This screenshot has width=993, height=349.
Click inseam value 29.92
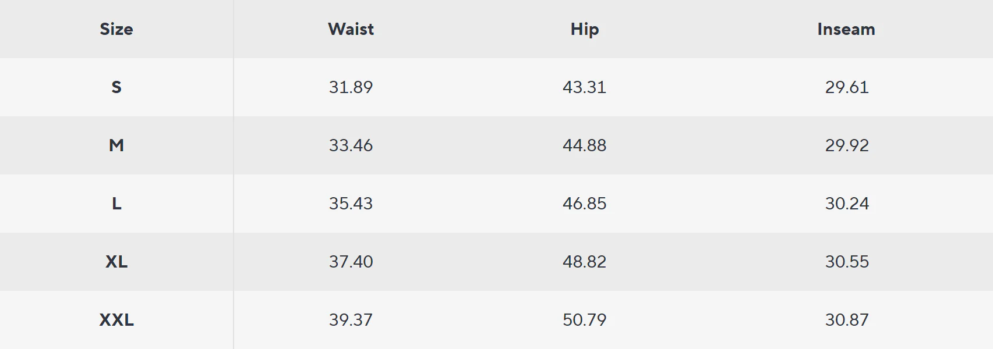[x=846, y=145]
